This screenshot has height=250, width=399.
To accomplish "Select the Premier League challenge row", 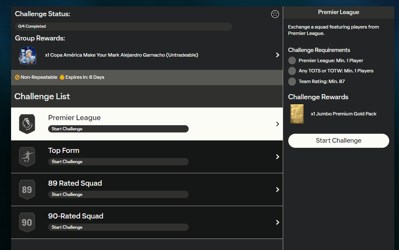I will (146, 124).
